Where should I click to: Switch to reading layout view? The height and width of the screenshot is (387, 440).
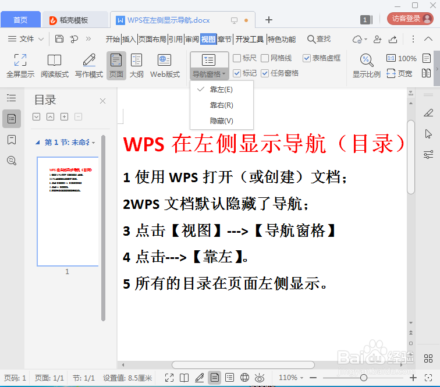(x=55, y=66)
